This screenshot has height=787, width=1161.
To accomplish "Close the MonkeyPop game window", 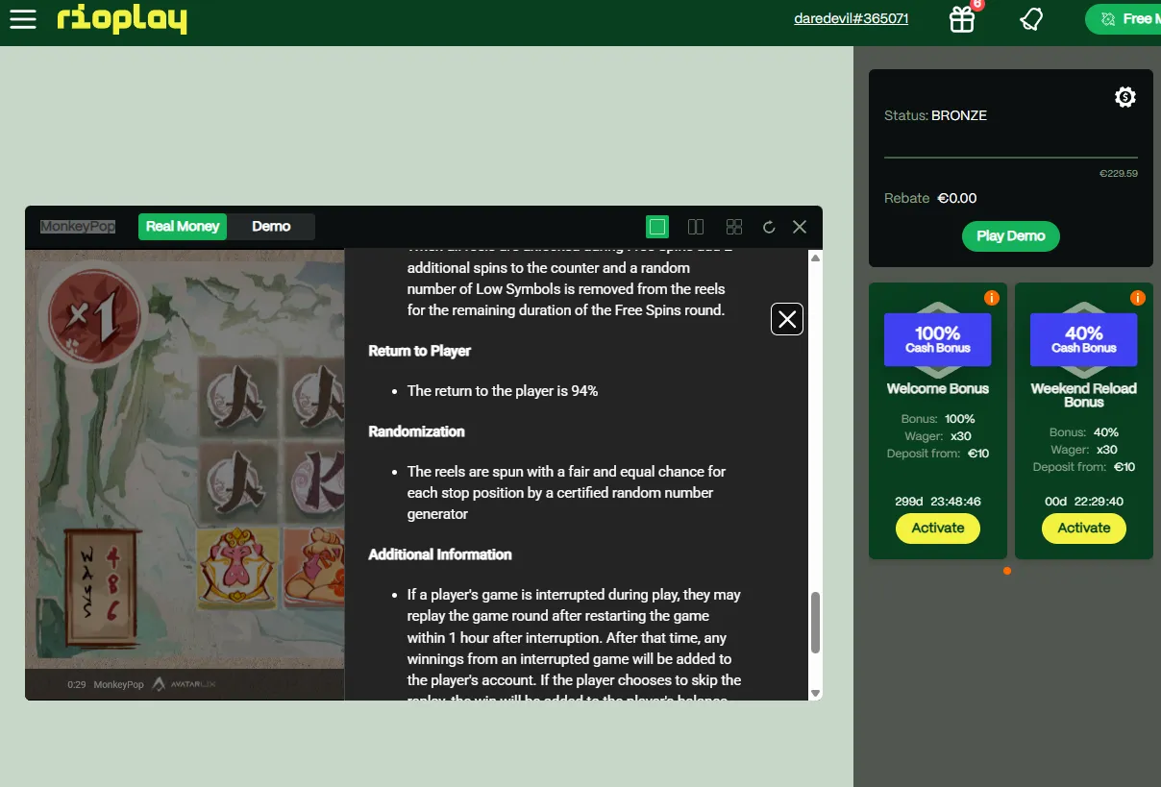I will click(x=800, y=227).
